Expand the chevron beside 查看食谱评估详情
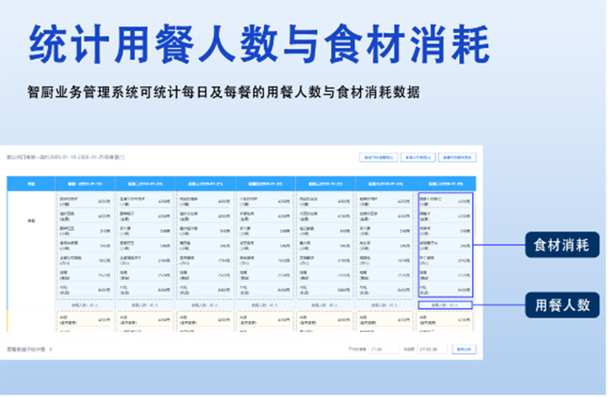608x397 pixels. pyautogui.click(x=51, y=349)
